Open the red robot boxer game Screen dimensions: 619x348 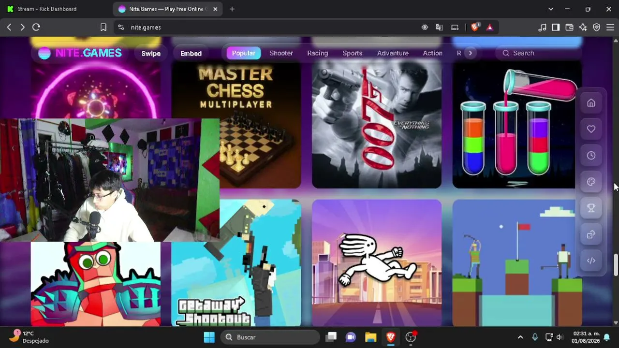(96, 284)
